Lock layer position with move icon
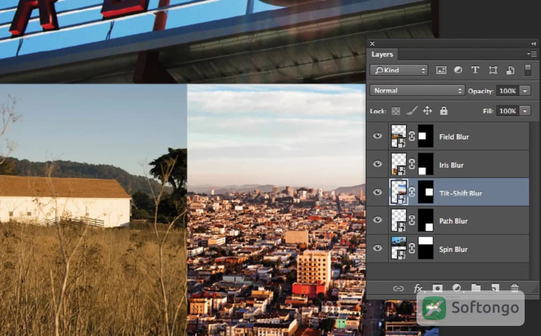The image size is (541, 336). coord(427,111)
